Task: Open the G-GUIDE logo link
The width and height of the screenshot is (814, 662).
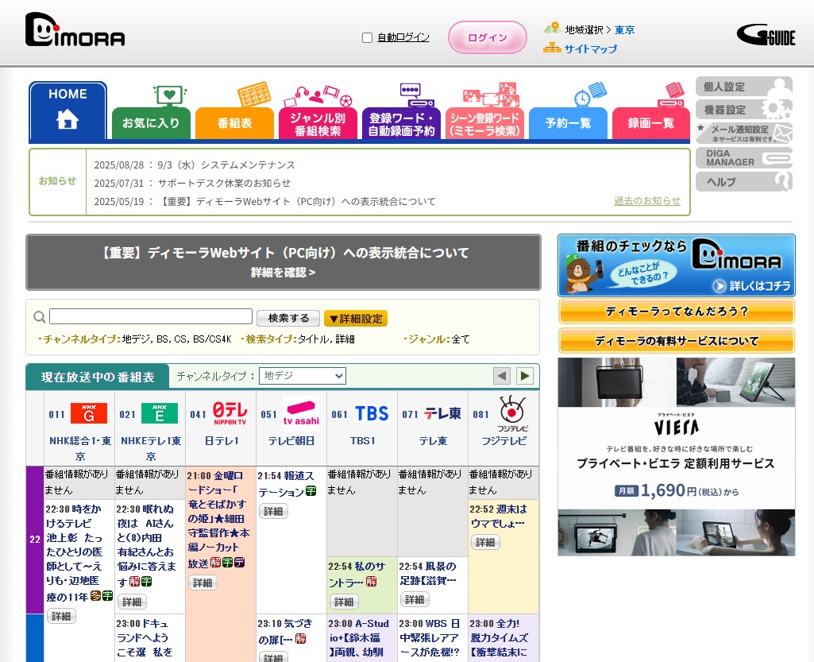Action: 765,35
